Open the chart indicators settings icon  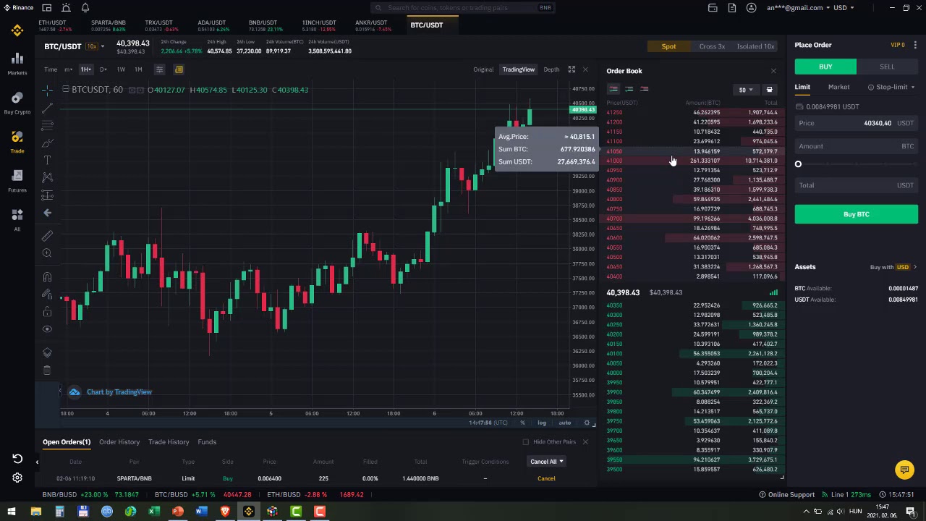[x=159, y=69]
